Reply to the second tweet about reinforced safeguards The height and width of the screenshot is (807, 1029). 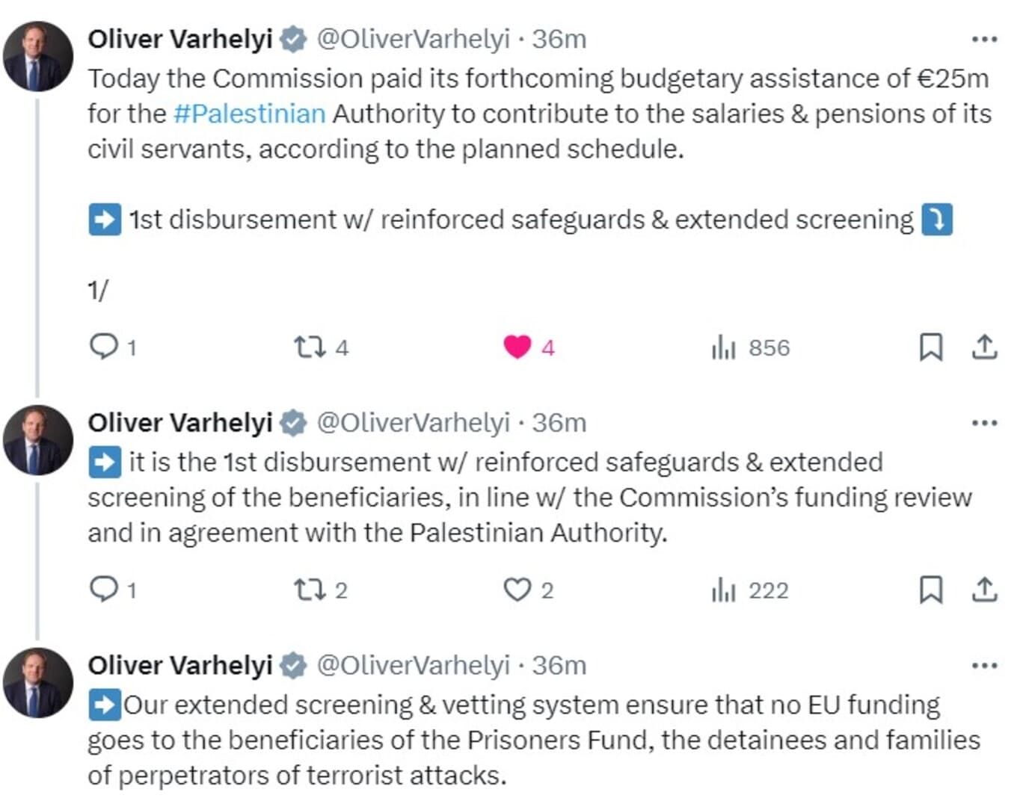pyautogui.click(x=103, y=590)
